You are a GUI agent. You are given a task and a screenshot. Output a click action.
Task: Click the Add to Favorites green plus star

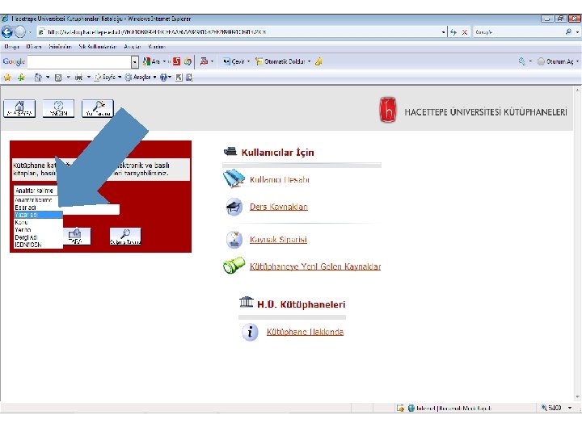(21, 78)
